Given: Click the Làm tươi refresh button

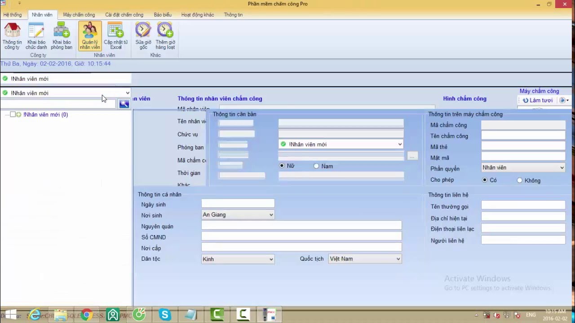Looking at the screenshot, I should 537,100.
